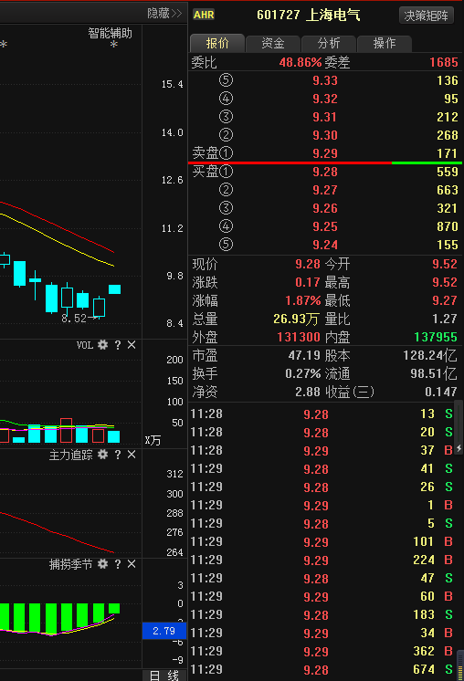Image resolution: width=464 pixels, height=681 pixels.
Task: Select buy level 2 price 9.27
Action: pos(325,190)
